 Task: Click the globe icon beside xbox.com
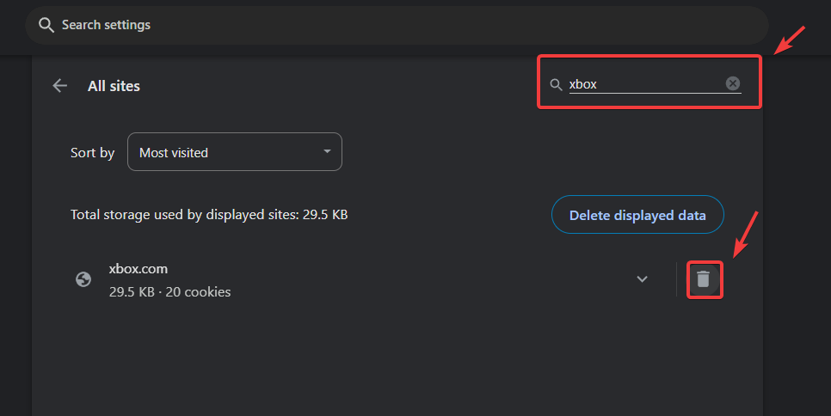(x=83, y=279)
